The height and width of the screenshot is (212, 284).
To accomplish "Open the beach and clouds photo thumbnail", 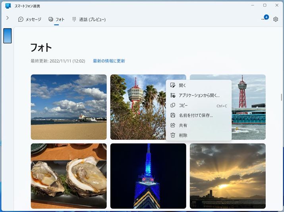I will (x=69, y=107).
